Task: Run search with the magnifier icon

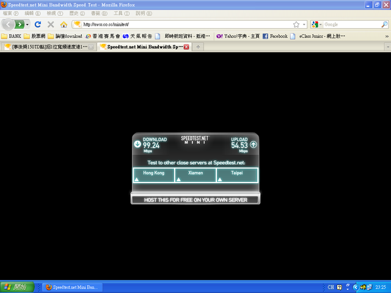Action: pos(384,24)
